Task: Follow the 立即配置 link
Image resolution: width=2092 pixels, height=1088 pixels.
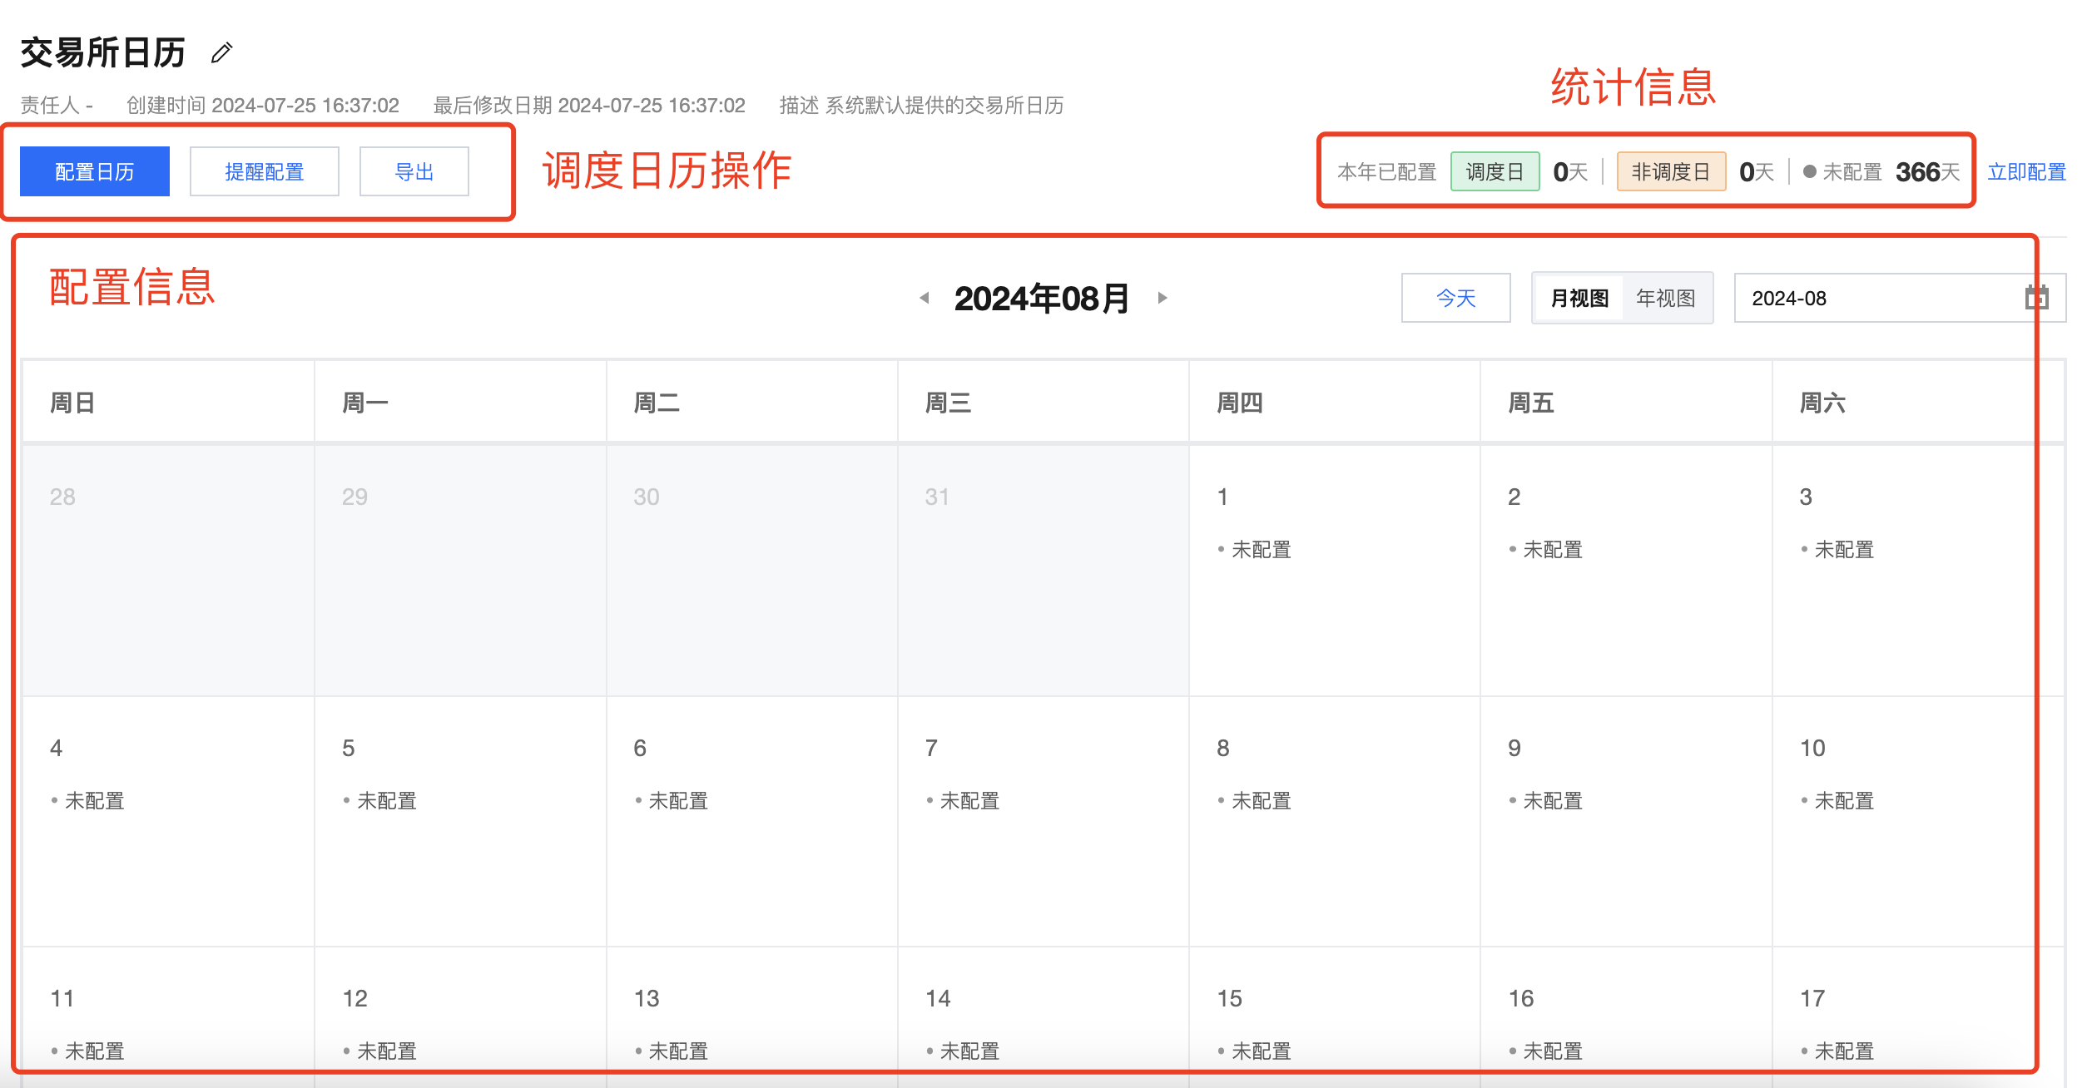Action: point(2025,172)
